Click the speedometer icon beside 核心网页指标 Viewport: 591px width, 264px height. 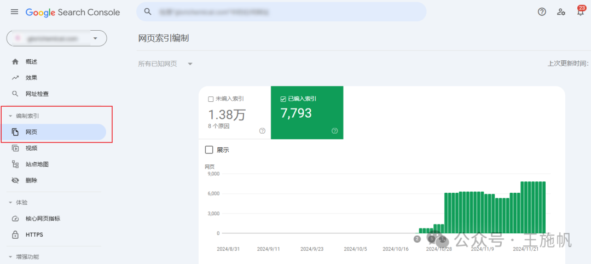pyautogui.click(x=15, y=219)
